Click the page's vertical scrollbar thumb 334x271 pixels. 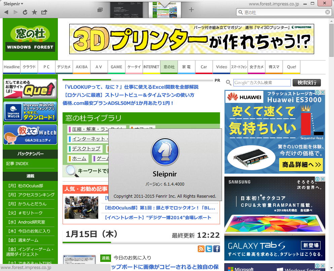pos(331,40)
